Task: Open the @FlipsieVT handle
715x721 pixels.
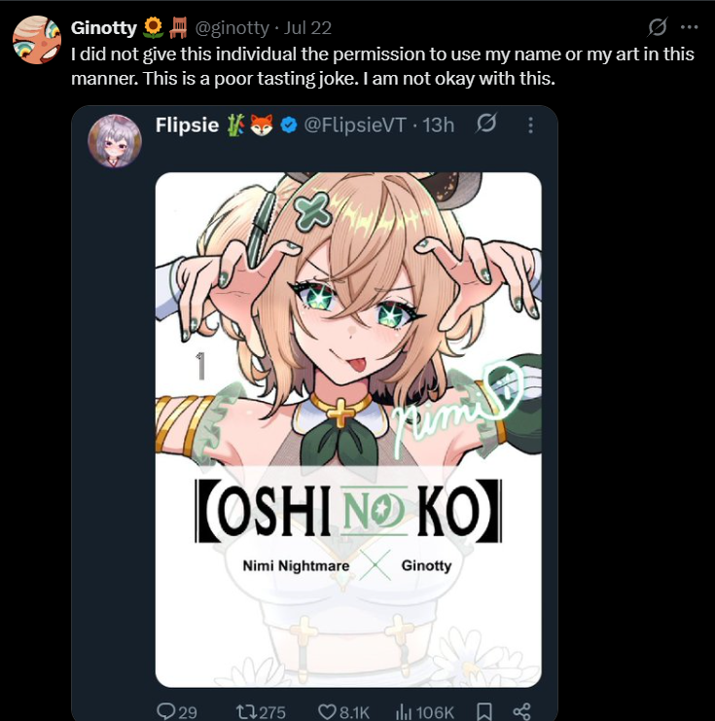Action: point(355,126)
